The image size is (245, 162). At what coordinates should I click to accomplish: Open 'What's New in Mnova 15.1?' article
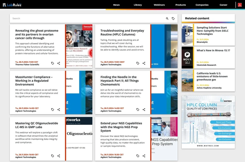pyautogui.click(x=213, y=50)
